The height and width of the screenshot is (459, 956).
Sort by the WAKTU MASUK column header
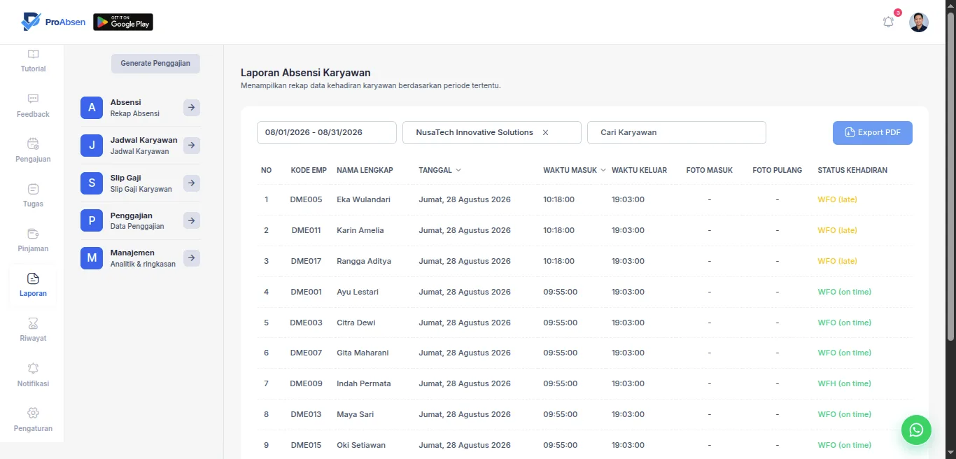point(575,170)
